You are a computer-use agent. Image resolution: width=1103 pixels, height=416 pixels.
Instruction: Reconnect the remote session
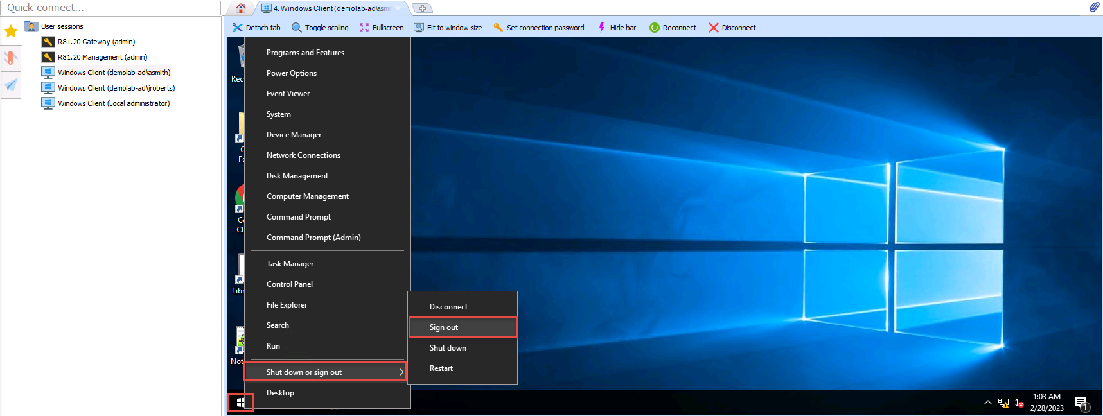coord(673,28)
